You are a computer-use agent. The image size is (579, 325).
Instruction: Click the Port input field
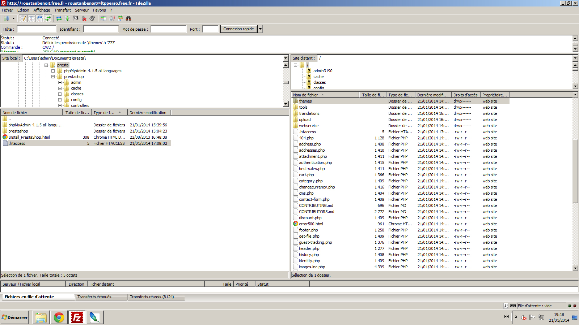(210, 29)
